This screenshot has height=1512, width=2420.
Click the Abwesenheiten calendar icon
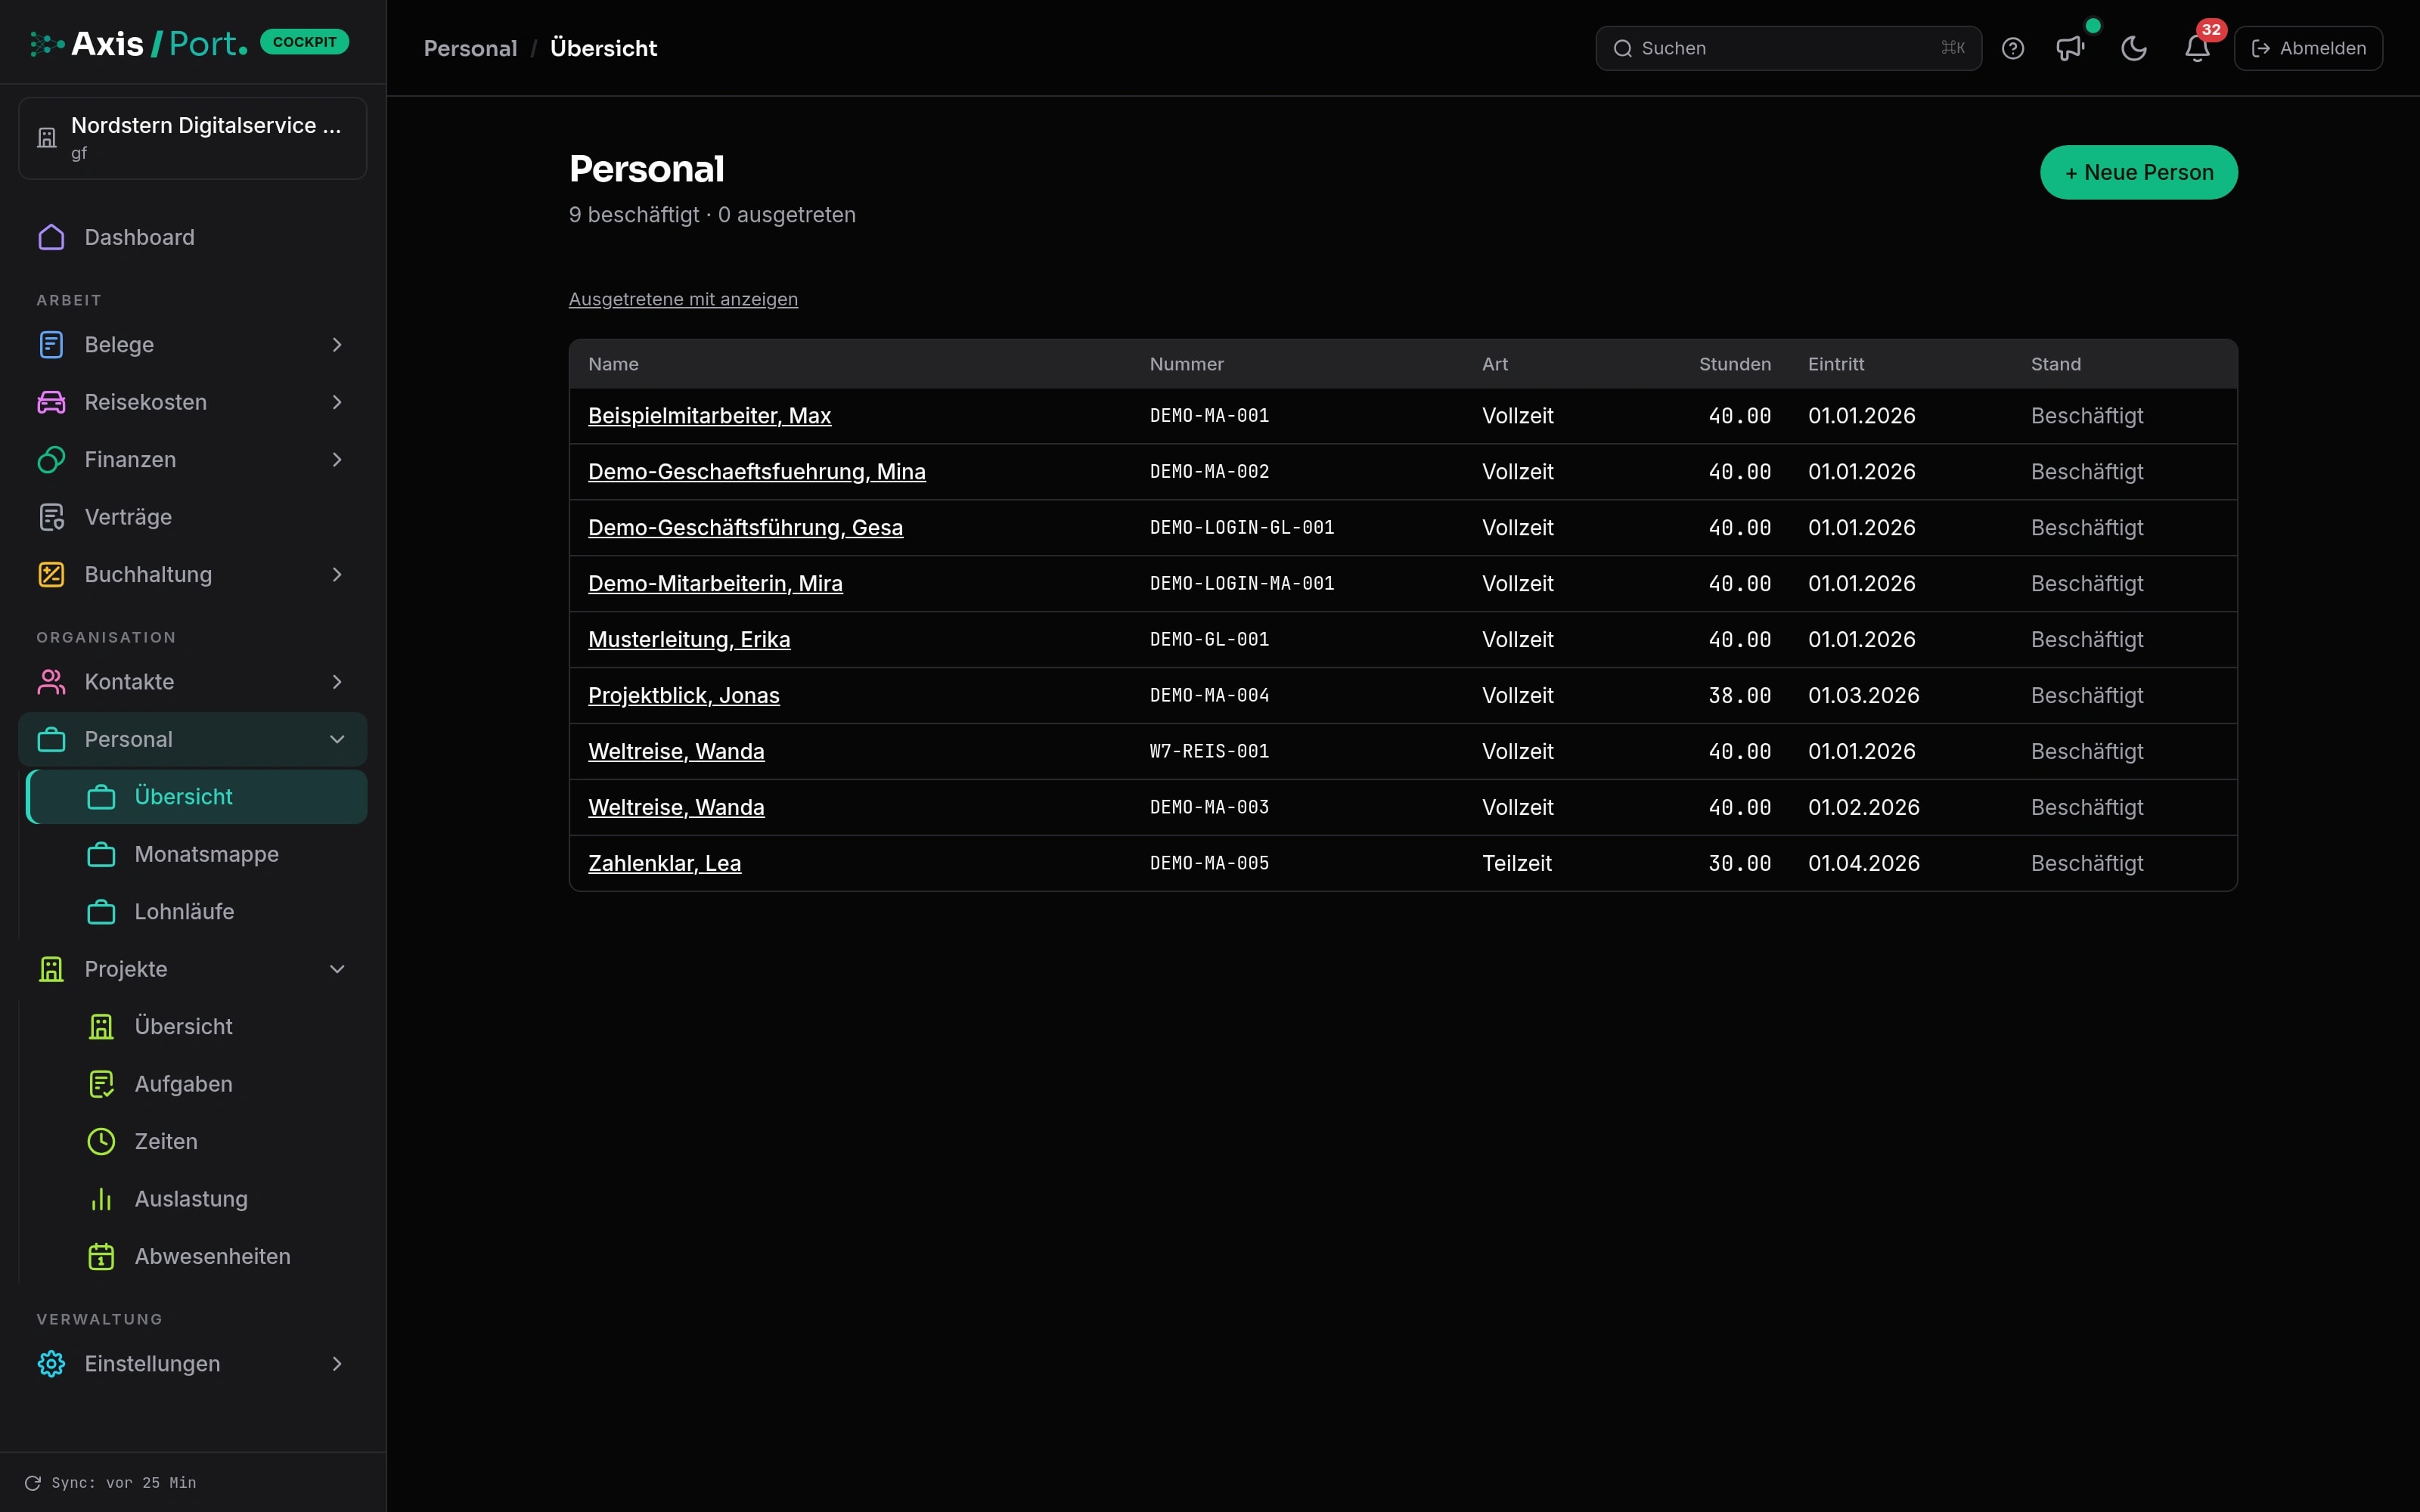point(101,1256)
